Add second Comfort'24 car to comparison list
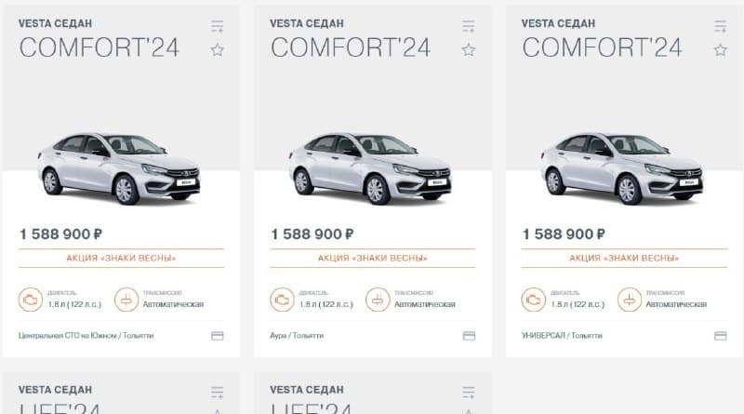The width and height of the screenshot is (744, 414). 469,27
